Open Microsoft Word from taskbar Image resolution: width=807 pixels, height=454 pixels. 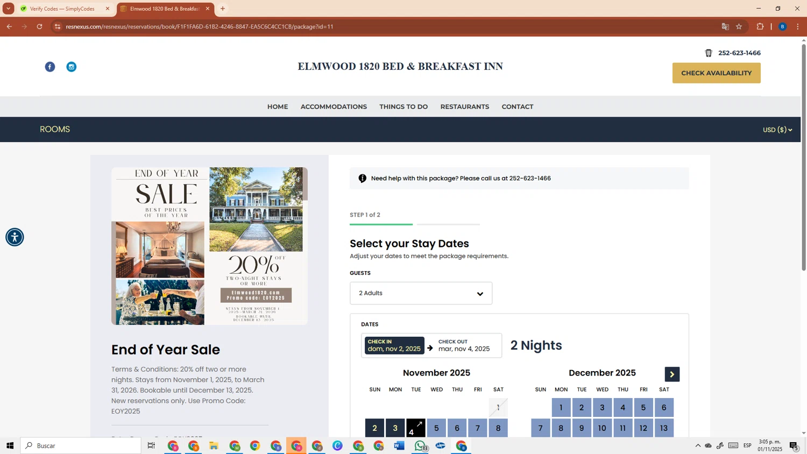point(399,445)
